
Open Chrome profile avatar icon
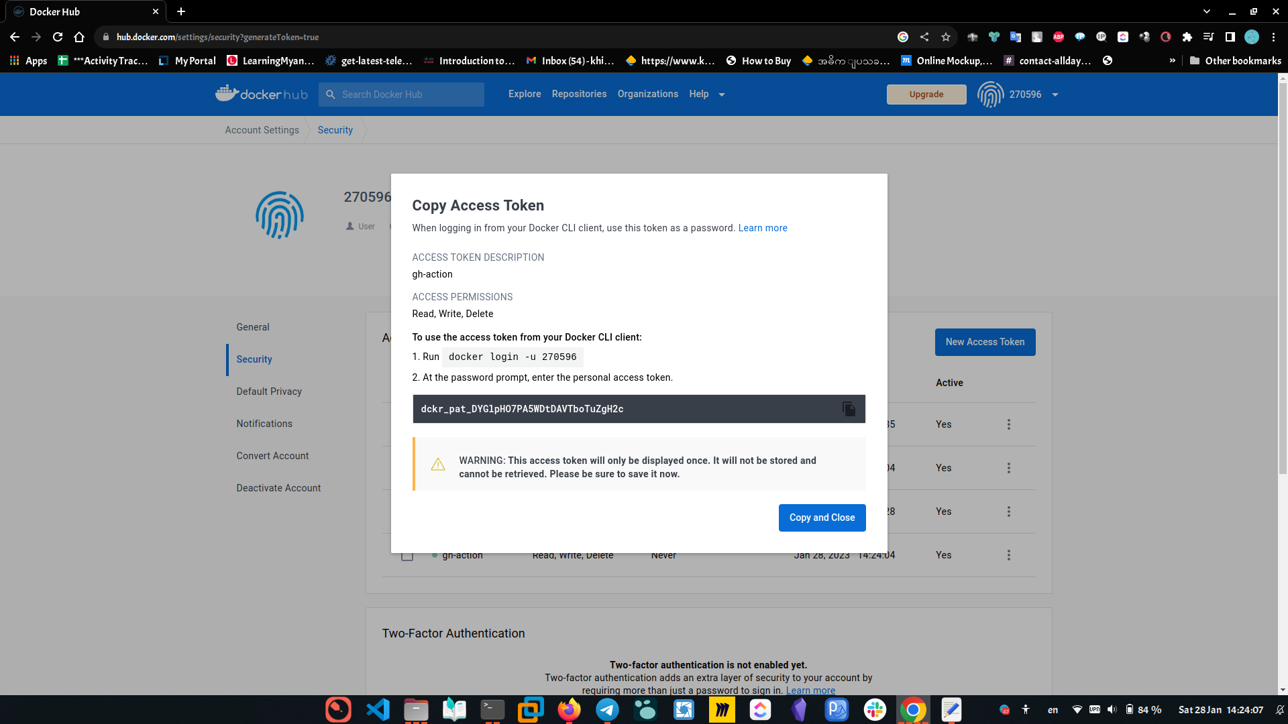pyautogui.click(x=1251, y=37)
